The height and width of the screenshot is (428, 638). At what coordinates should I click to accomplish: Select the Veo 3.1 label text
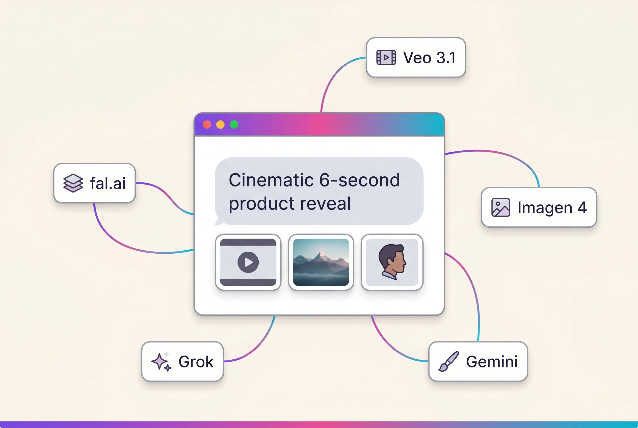click(x=430, y=58)
